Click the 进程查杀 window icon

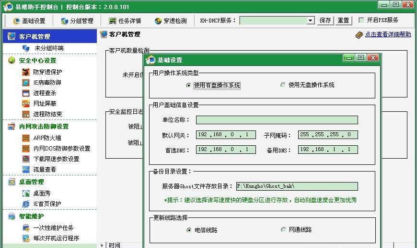[26, 93]
